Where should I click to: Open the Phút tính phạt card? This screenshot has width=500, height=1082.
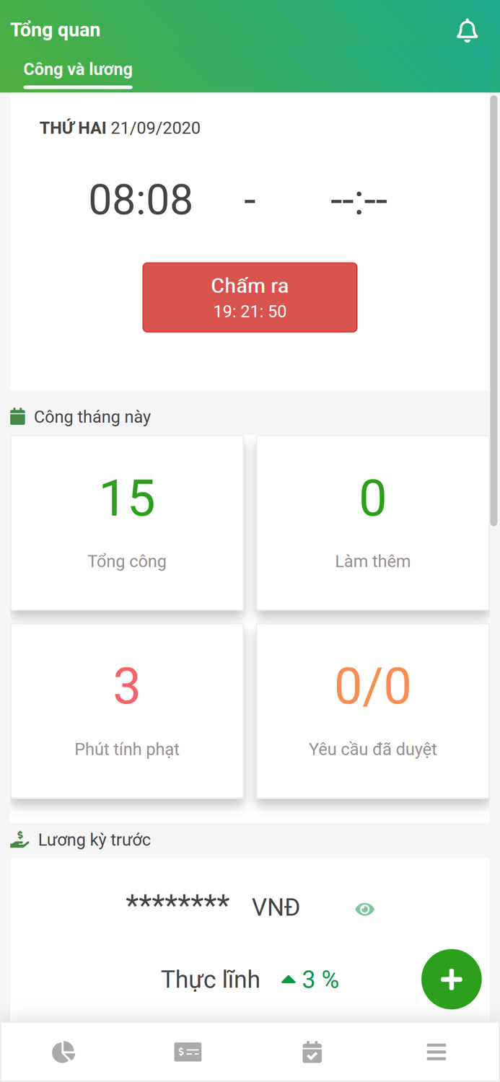point(127,711)
